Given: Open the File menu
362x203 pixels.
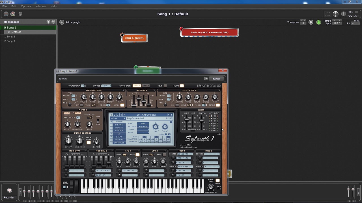Looking at the screenshot, I should (x=5, y=6).
